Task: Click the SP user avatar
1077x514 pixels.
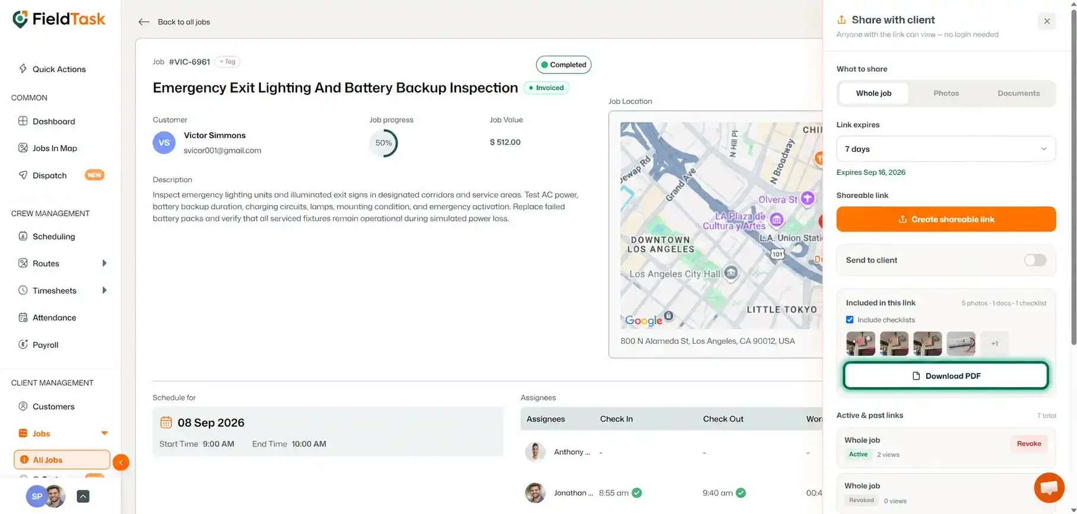Action: (x=37, y=496)
